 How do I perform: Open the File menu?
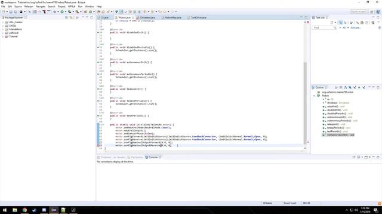click(3, 7)
